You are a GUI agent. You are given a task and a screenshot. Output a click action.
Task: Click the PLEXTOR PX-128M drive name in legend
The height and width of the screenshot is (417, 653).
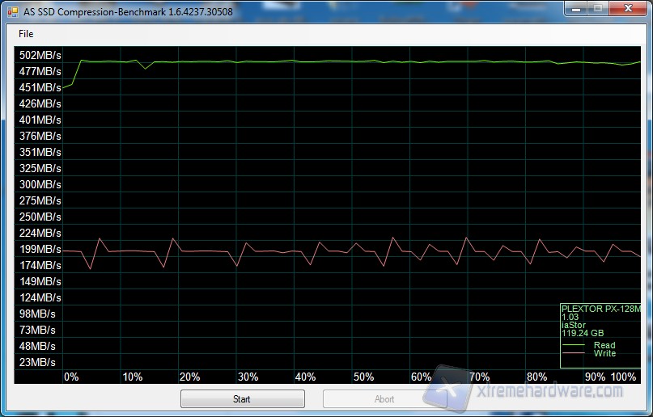tap(600, 309)
